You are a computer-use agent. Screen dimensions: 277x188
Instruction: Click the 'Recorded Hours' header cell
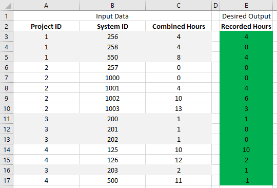pyautogui.click(x=246, y=26)
